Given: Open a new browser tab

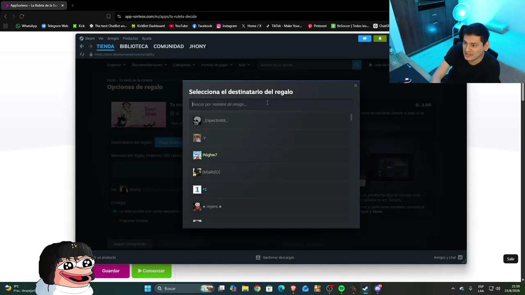Looking at the screenshot, I should pyautogui.click(x=73, y=5).
